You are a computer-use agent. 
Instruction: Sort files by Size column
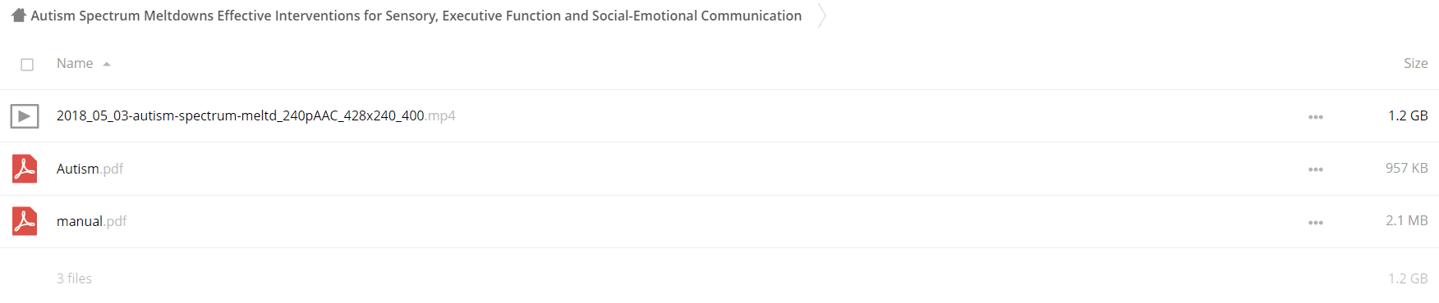(x=1415, y=63)
